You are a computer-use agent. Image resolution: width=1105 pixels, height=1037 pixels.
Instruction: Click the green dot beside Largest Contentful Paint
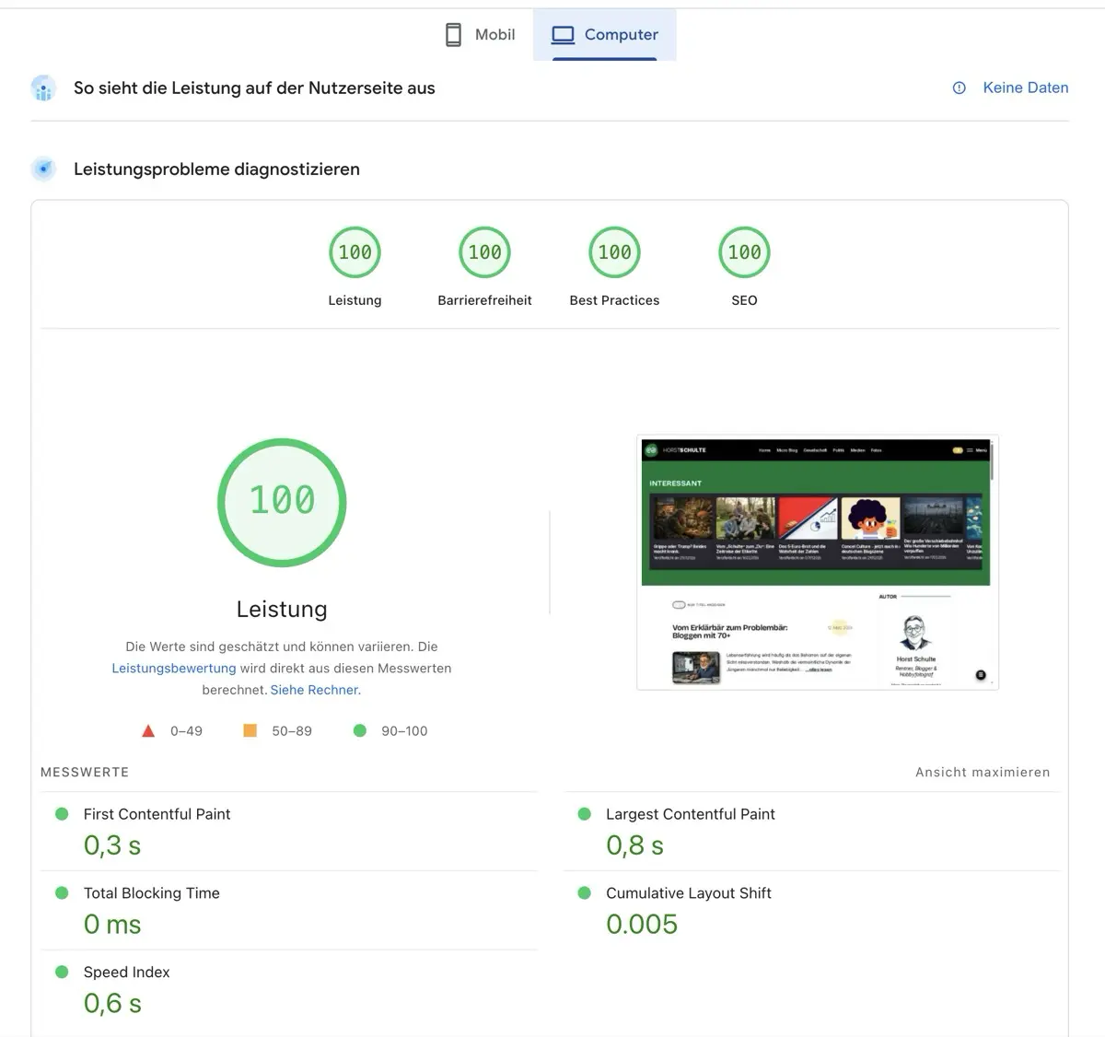tap(584, 814)
